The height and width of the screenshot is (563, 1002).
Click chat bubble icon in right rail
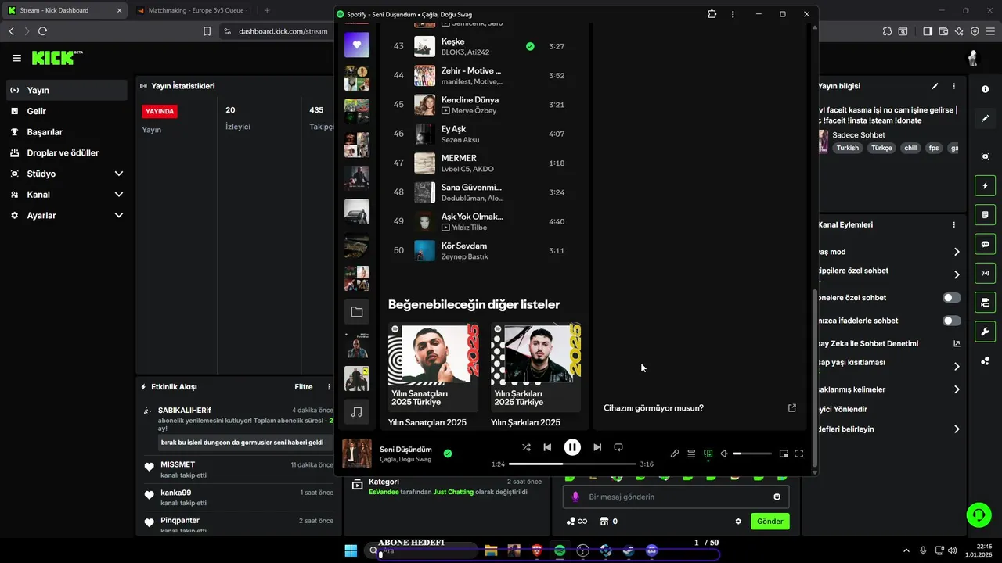985,244
